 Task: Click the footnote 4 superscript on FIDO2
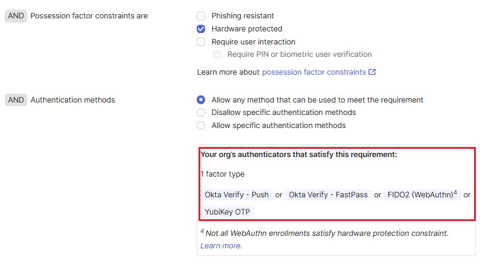coord(456,192)
